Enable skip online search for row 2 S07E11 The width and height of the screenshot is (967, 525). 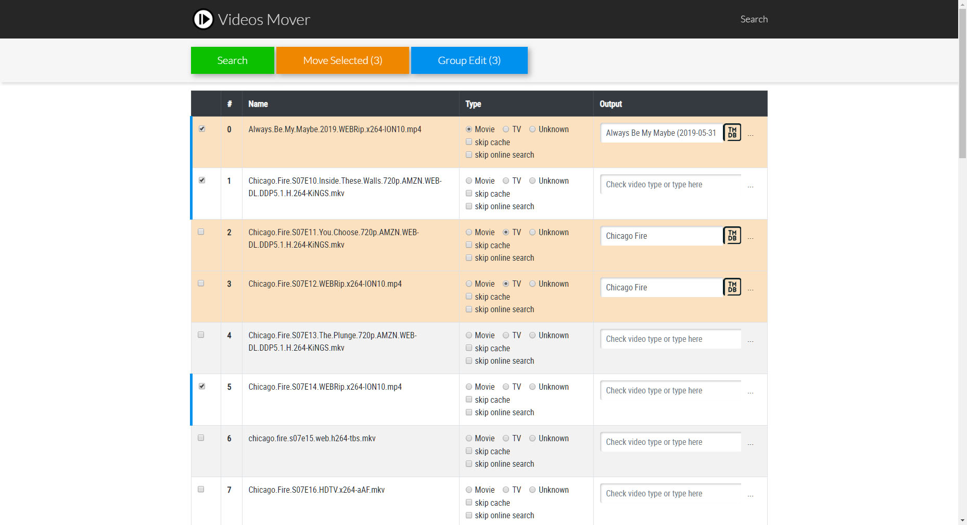pos(469,258)
